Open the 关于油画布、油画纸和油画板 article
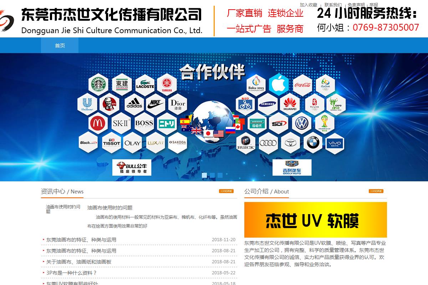Image resolution: width=428 pixels, height=285 pixels. tap(79, 262)
